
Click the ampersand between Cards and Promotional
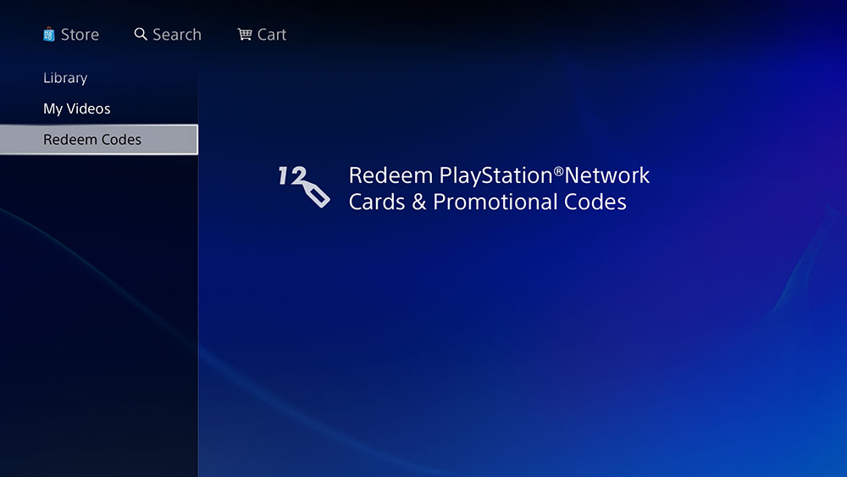coord(419,202)
